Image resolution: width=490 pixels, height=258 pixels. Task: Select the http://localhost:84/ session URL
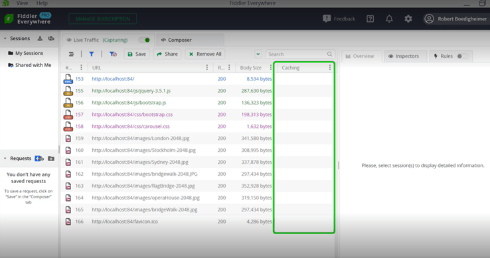tap(113, 79)
